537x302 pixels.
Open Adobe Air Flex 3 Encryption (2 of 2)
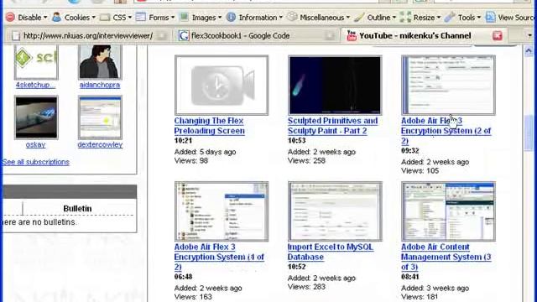446,131
